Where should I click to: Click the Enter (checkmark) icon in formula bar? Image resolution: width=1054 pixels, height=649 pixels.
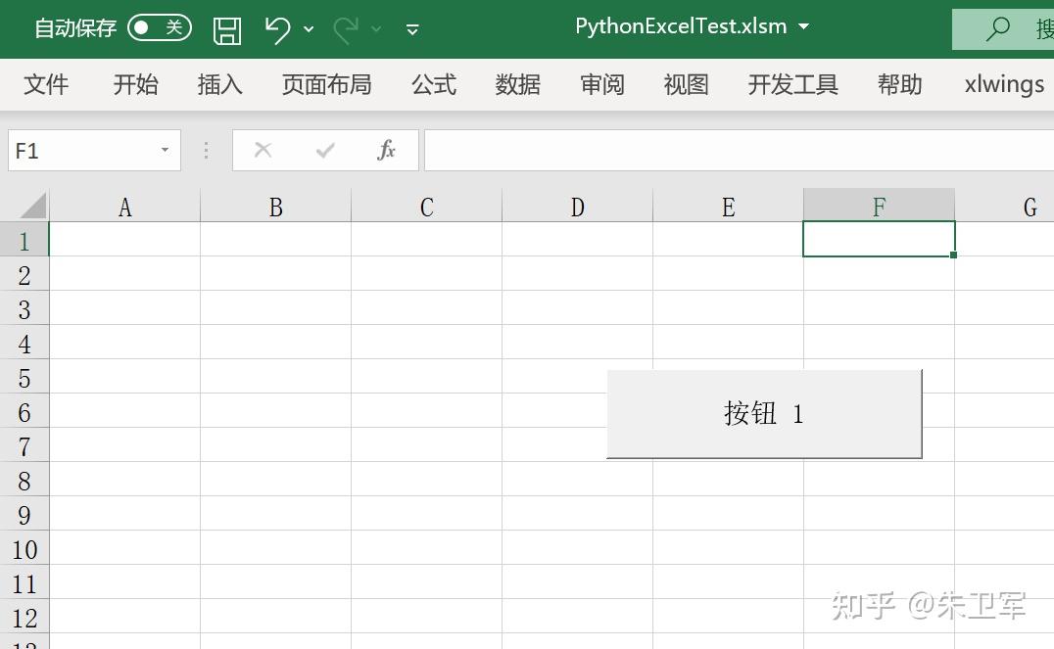pos(324,150)
